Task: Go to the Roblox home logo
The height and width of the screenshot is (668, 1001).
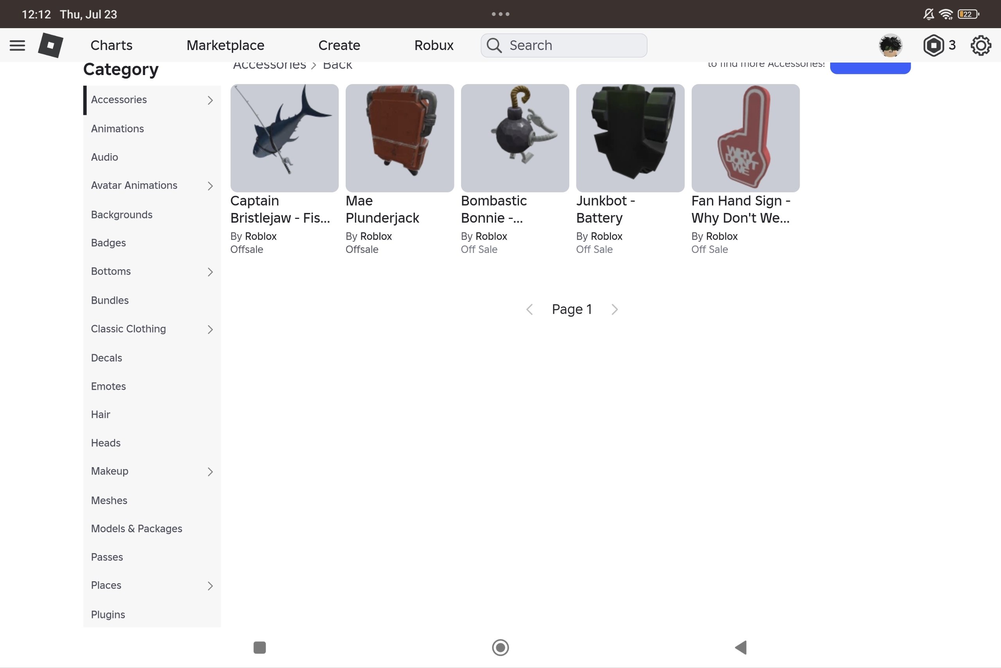Action: click(51, 45)
